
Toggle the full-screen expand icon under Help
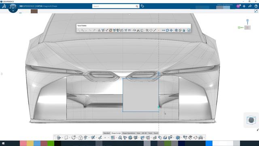pyautogui.click(x=256, y=11)
